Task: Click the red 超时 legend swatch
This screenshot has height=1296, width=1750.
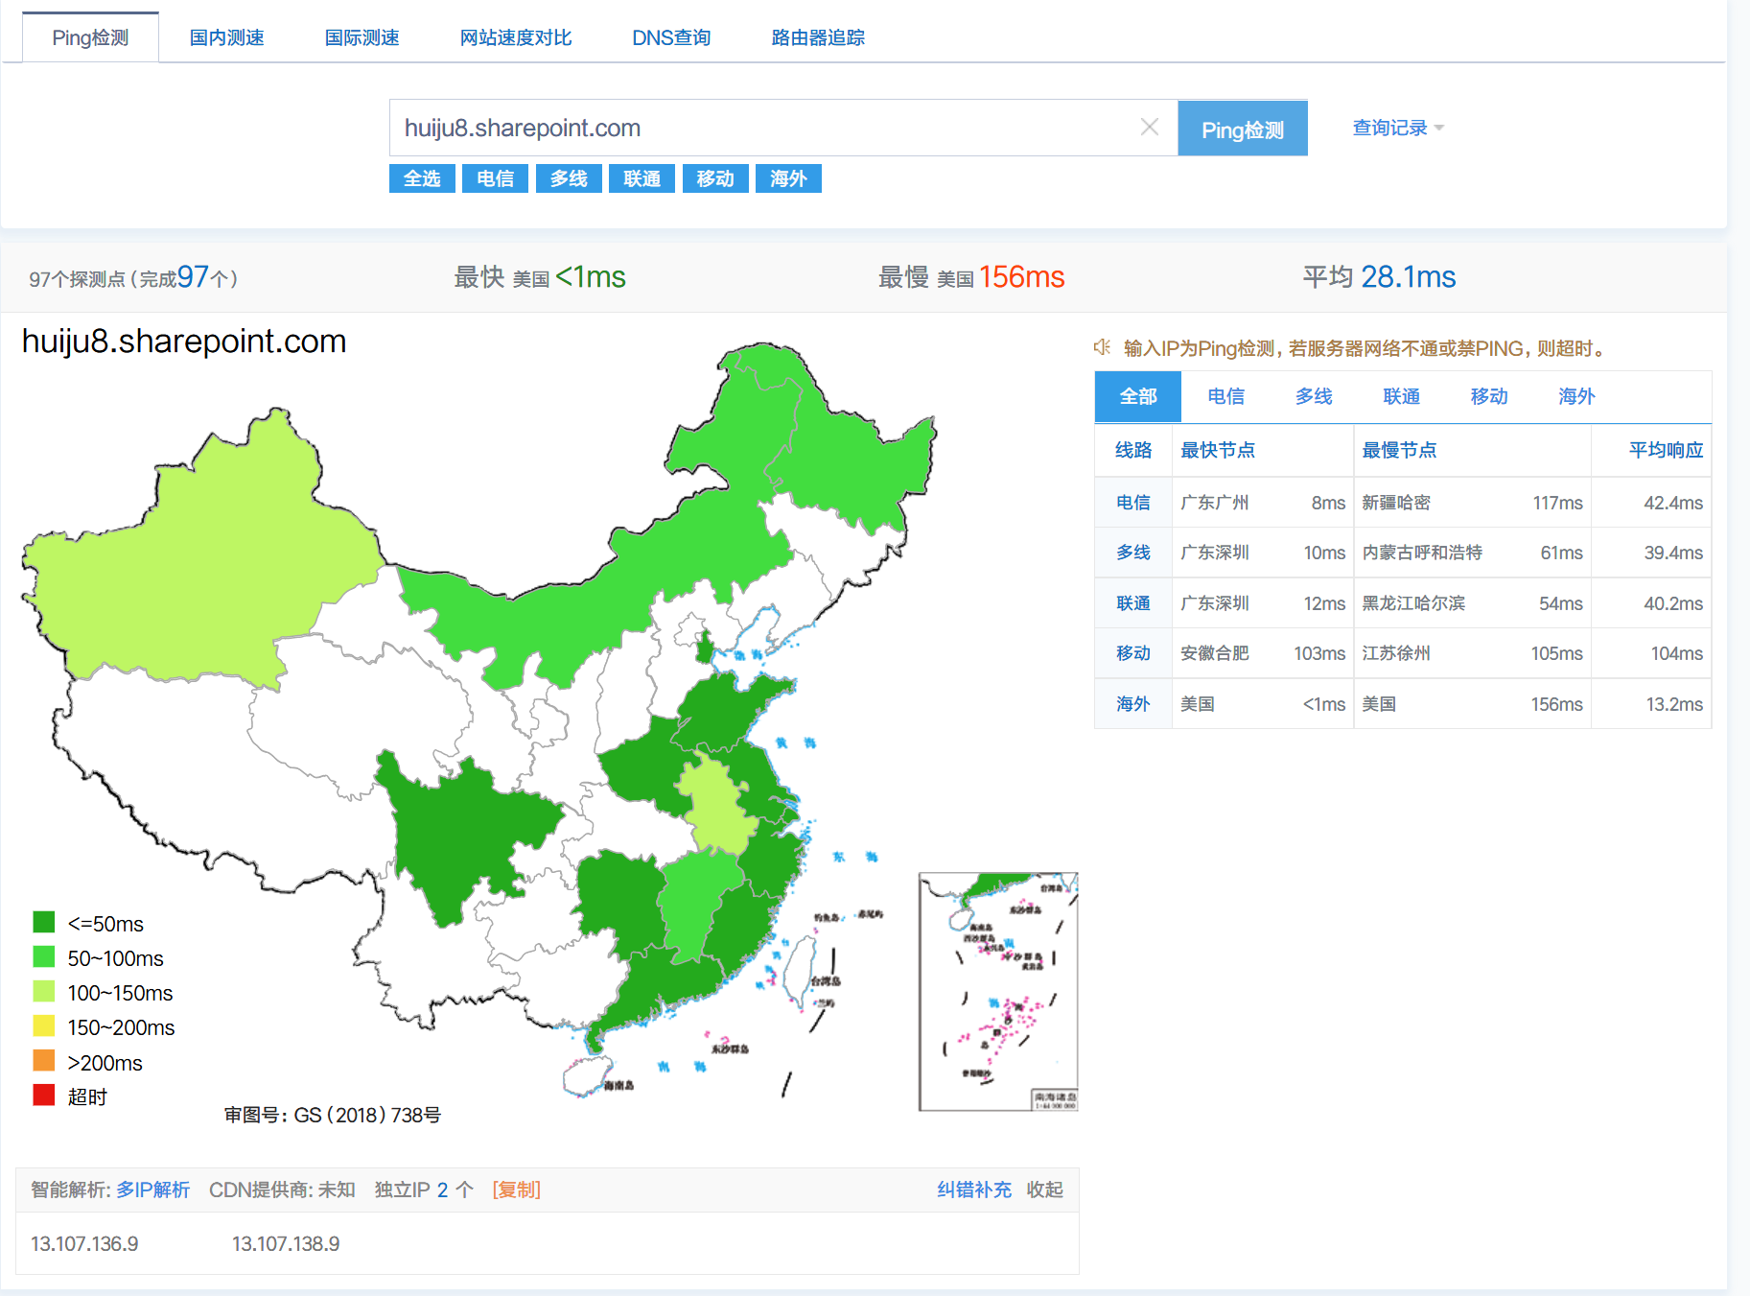Action: [x=44, y=1096]
